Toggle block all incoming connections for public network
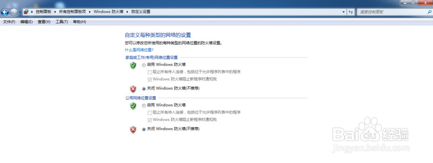This screenshot has width=433, height=163. coord(150,113)
